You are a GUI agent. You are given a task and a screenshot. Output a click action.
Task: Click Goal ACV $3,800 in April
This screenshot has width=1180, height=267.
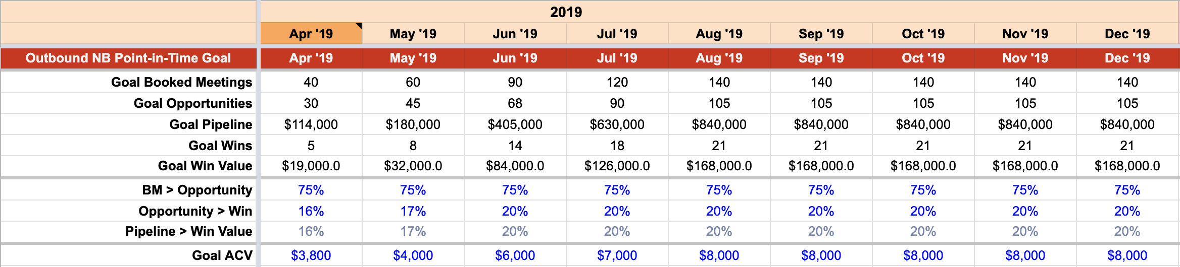click(x=311, y=255)
